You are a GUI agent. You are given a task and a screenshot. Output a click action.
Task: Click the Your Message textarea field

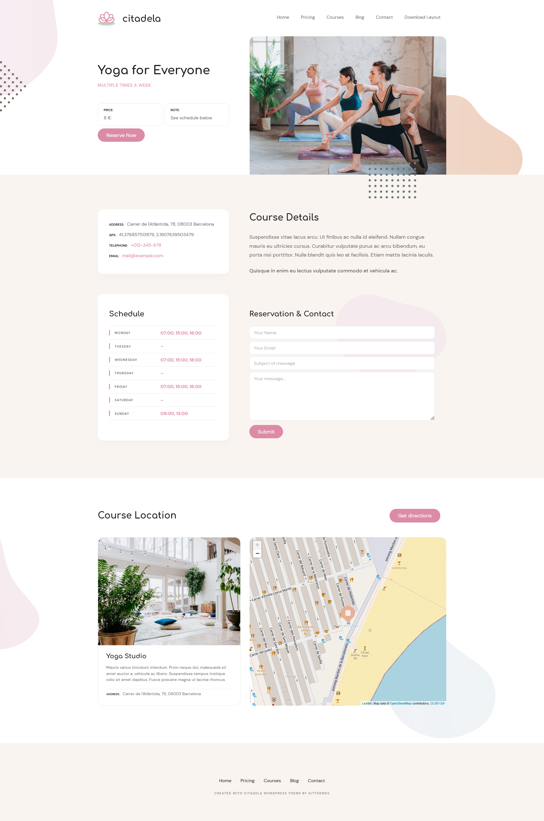click(342, 395)
